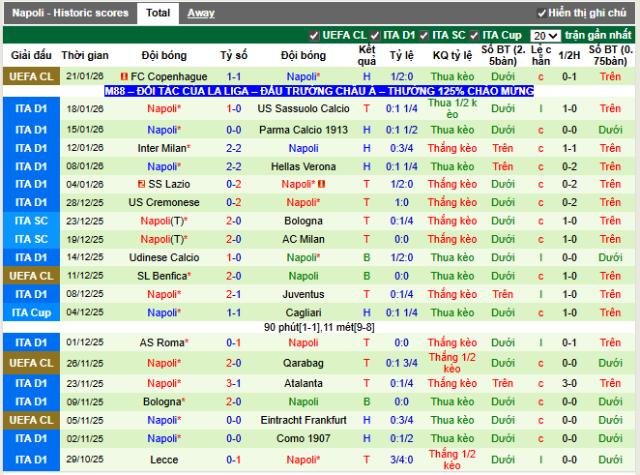Click the 3-1 score versus Atalanta
This screenshot has height=475, width=640.
pos(233,383)
